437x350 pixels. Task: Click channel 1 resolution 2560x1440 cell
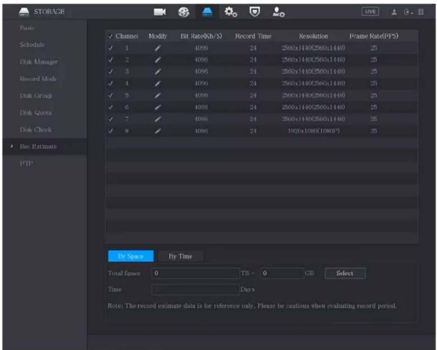[314, 48]
